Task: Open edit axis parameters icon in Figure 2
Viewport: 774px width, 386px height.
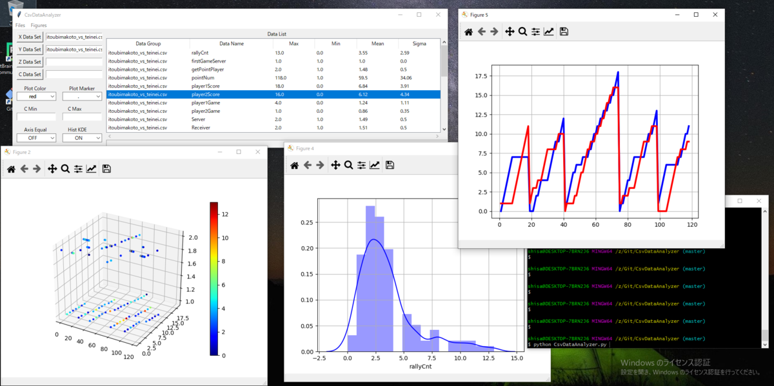Action: (91, 169)
